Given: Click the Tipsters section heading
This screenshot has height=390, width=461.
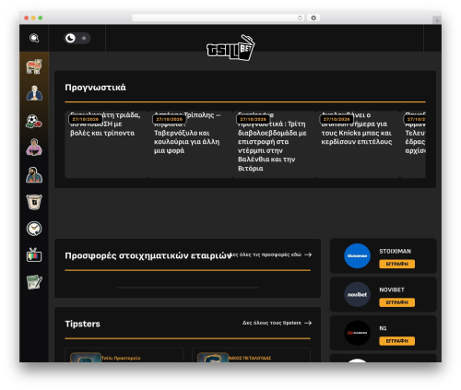Looking at the screenshot, I should (82, 324).
